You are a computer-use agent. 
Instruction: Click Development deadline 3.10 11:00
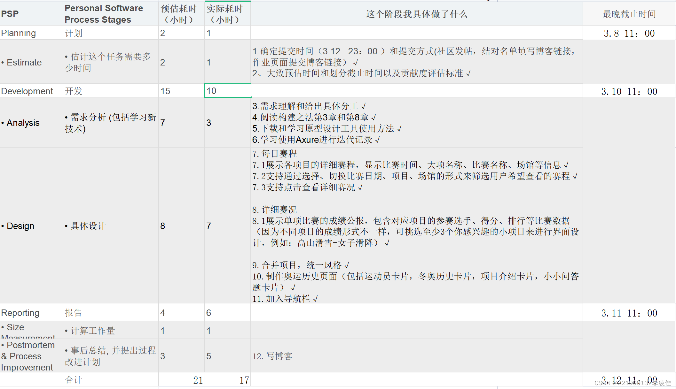point(629,91)
